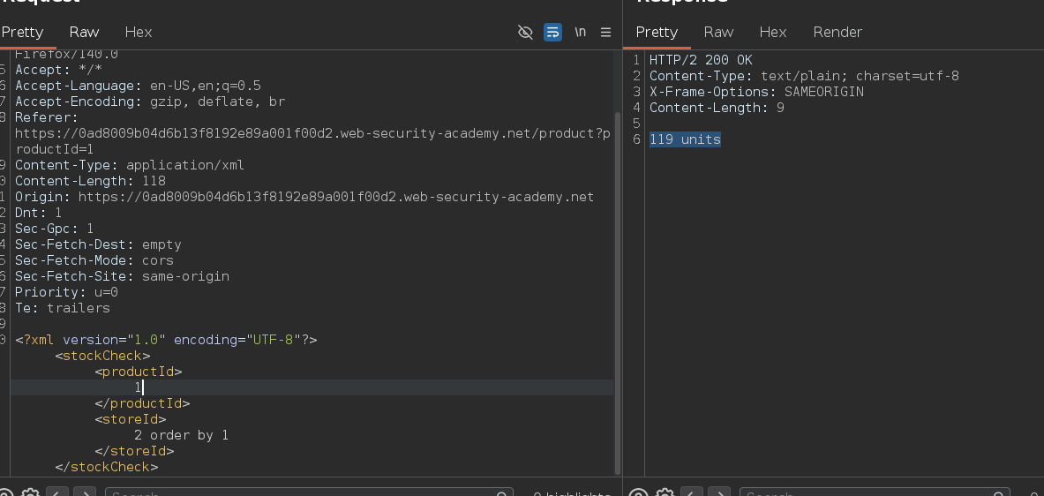
Task: Click the 'Sec-Fetch-Dest: empty' line
Action: click(98, 245)
